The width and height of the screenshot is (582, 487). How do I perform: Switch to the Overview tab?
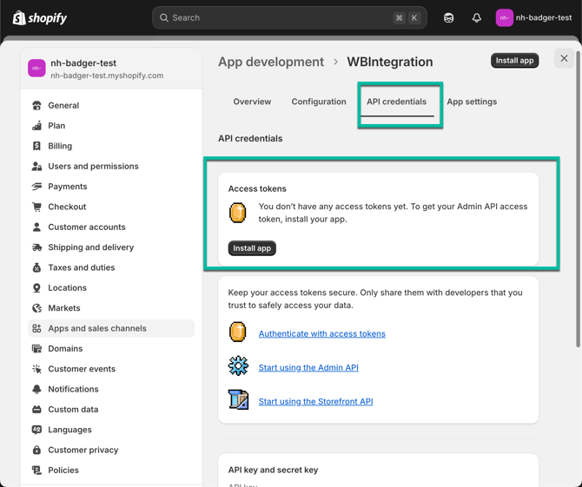click(x=252, y=102)
